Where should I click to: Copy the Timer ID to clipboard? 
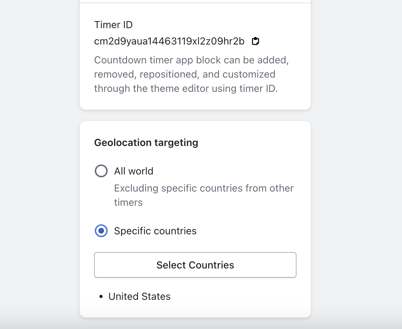256,41
